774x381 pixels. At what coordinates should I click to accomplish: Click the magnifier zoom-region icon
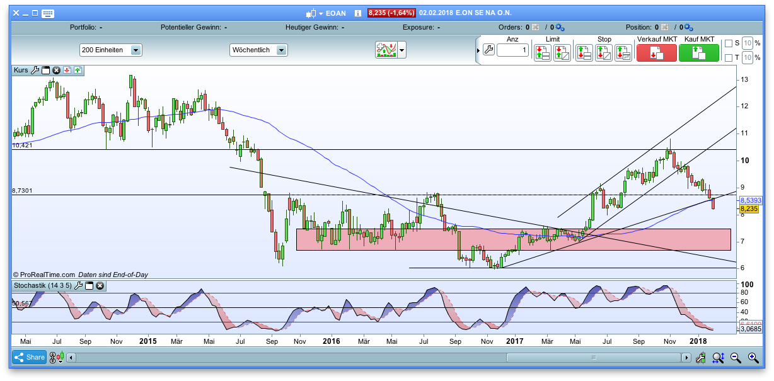(x=718, y=358)
